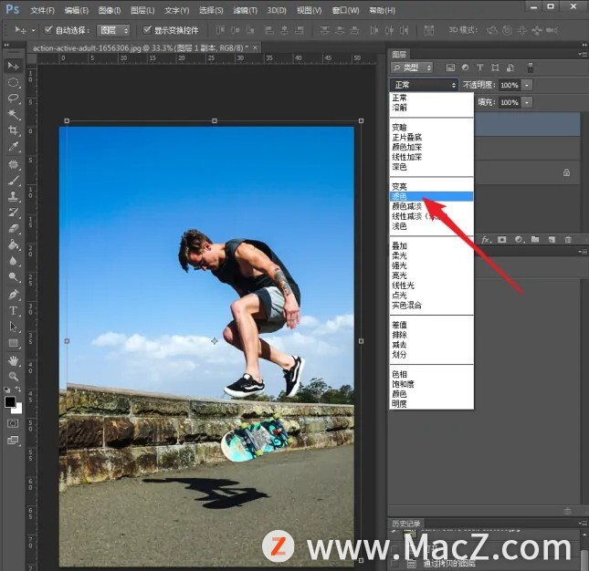
Task: Click the 填充 fill percentage field
Action: coord(508,103)
